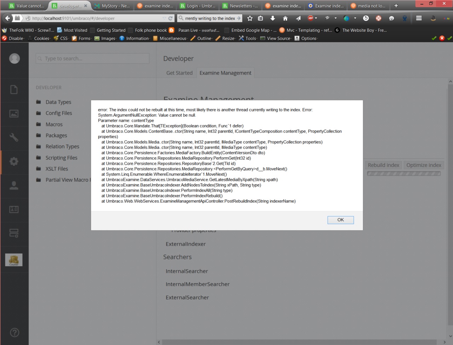Screen dimensions: 453x345
Task: Open the Media section picture icon
Action: tap(14, 113)
